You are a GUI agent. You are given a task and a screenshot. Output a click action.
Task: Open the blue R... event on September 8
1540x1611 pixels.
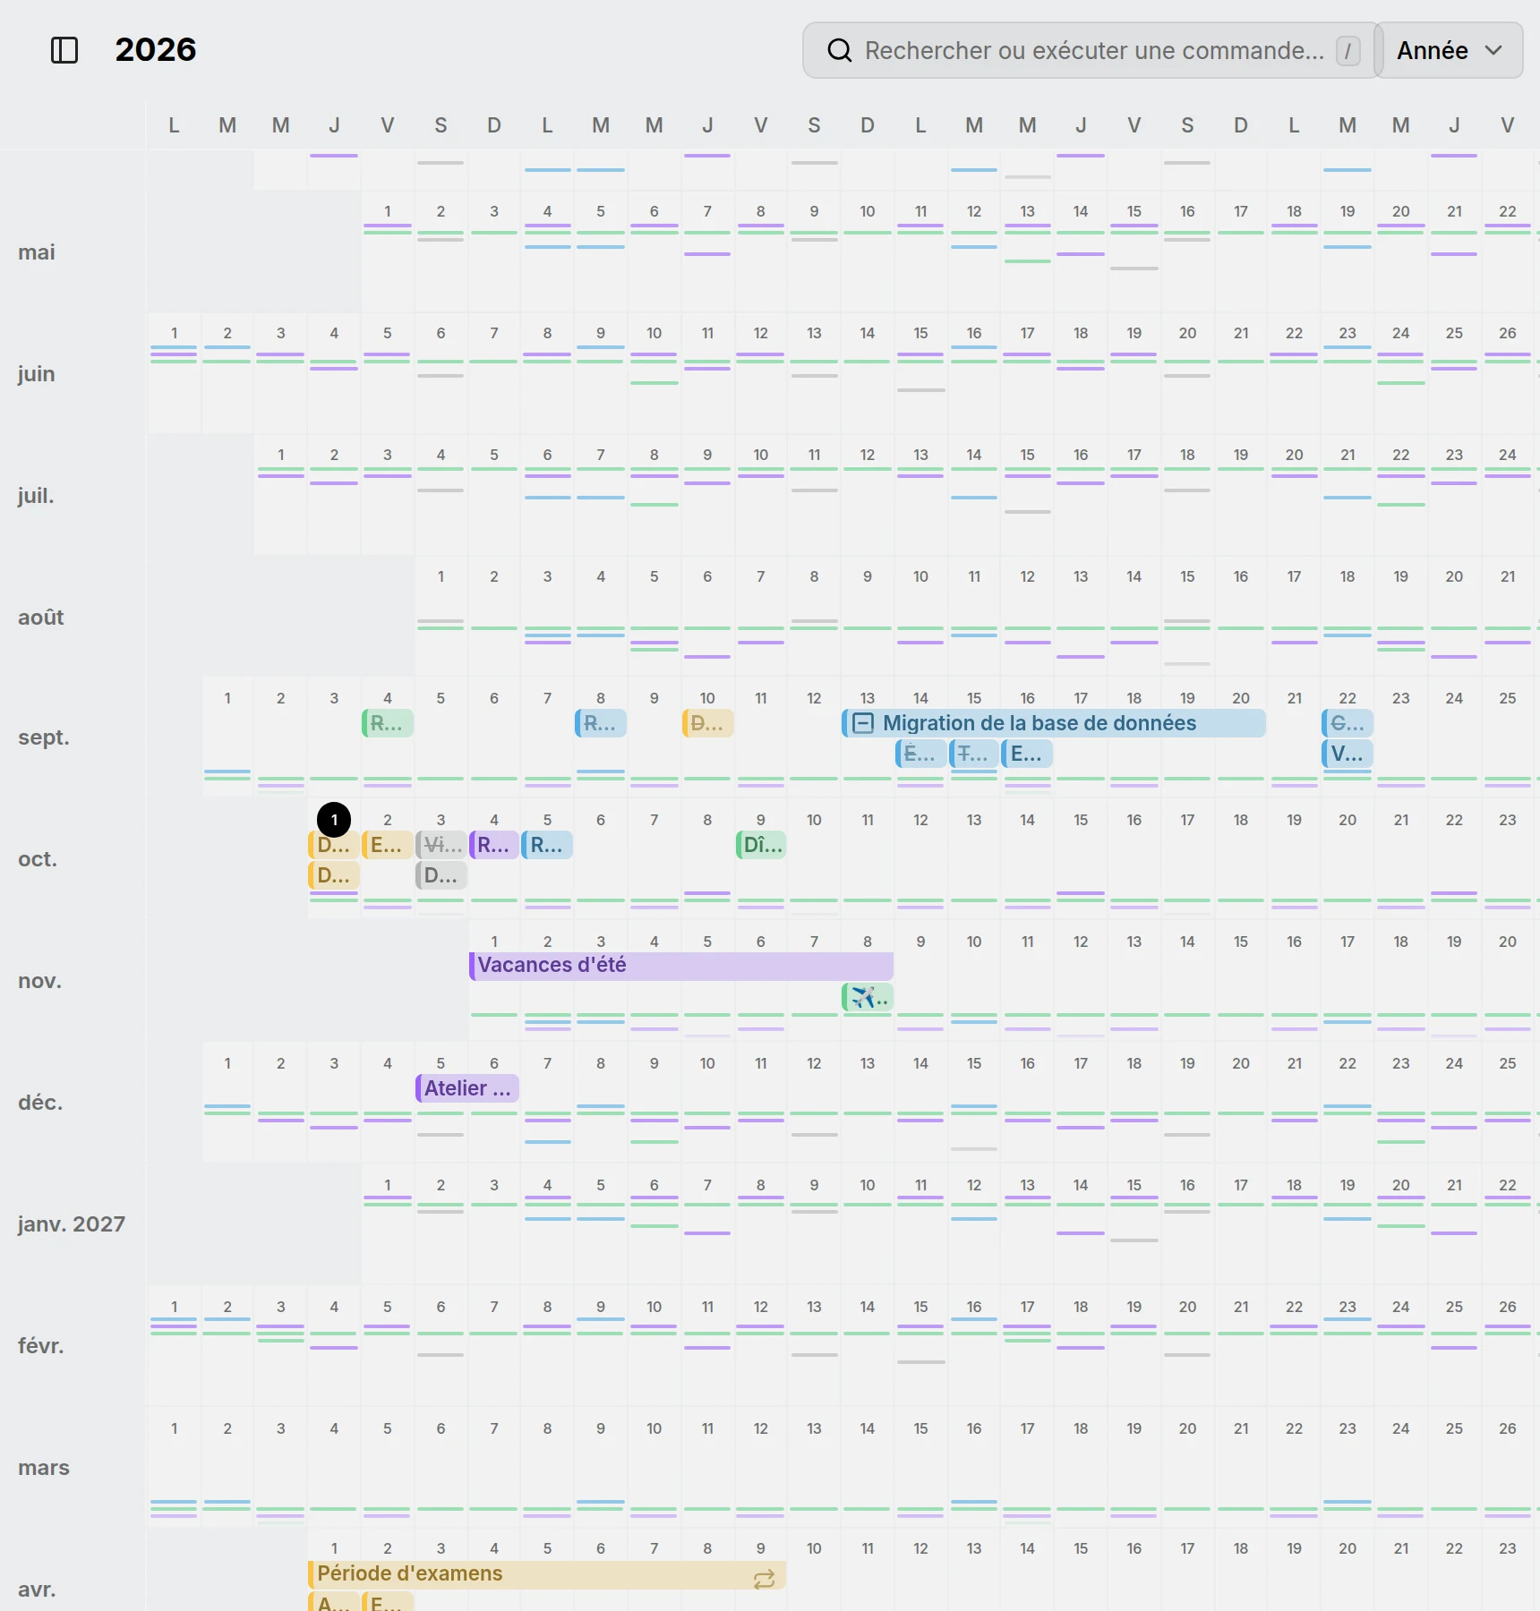point(601,723)
